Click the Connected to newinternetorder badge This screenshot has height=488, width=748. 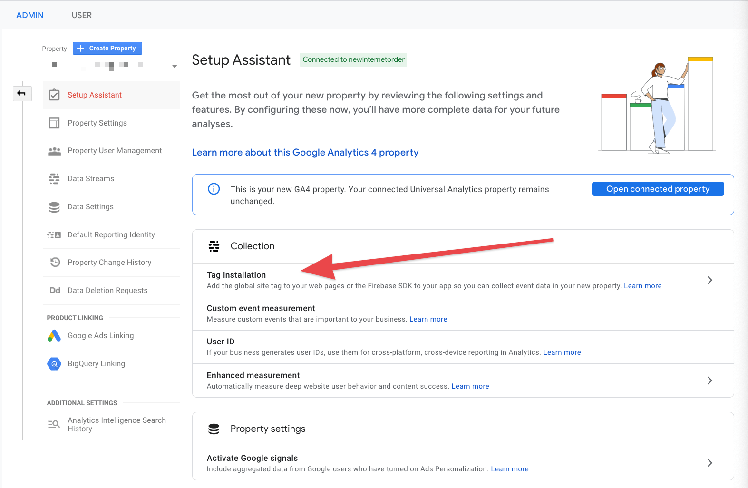353,59
